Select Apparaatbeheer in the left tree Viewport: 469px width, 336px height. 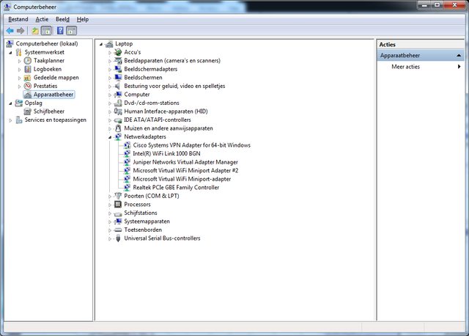point(53,95)
